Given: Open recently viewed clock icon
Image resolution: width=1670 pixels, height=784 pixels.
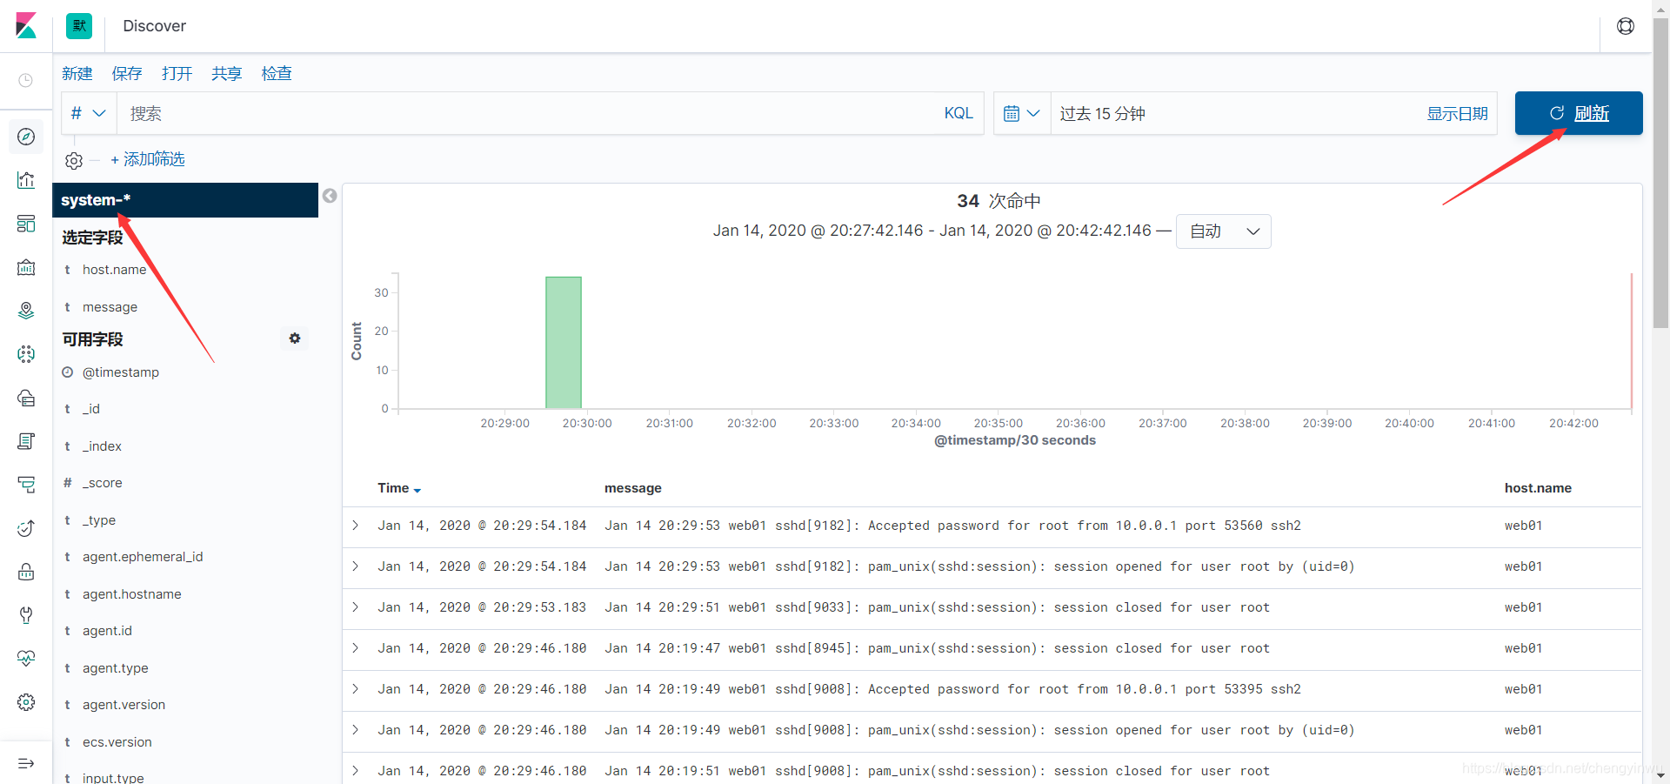Looking at the screenshot, I should tap(26, 80).
